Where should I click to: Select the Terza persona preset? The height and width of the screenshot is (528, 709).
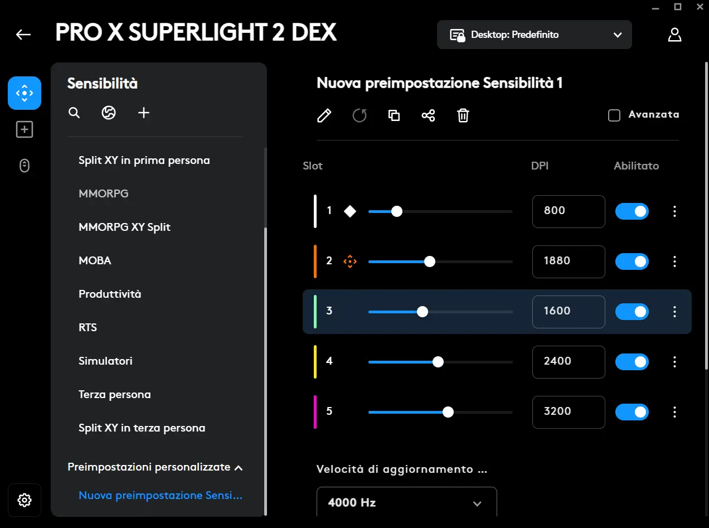(115, 395)
